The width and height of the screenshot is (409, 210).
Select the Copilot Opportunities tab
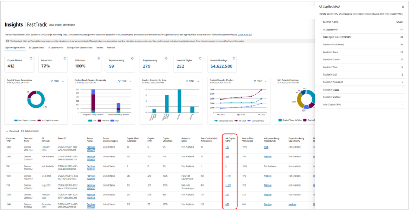click(x=15, y=48)
